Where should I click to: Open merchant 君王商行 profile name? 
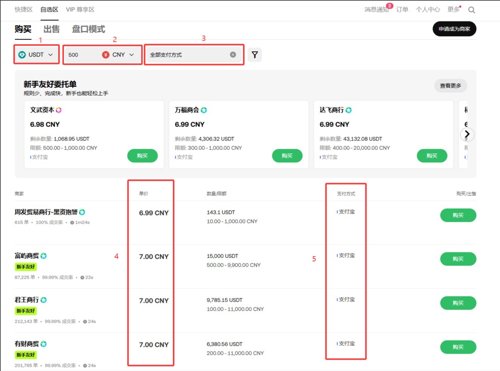tap(27, 300)
